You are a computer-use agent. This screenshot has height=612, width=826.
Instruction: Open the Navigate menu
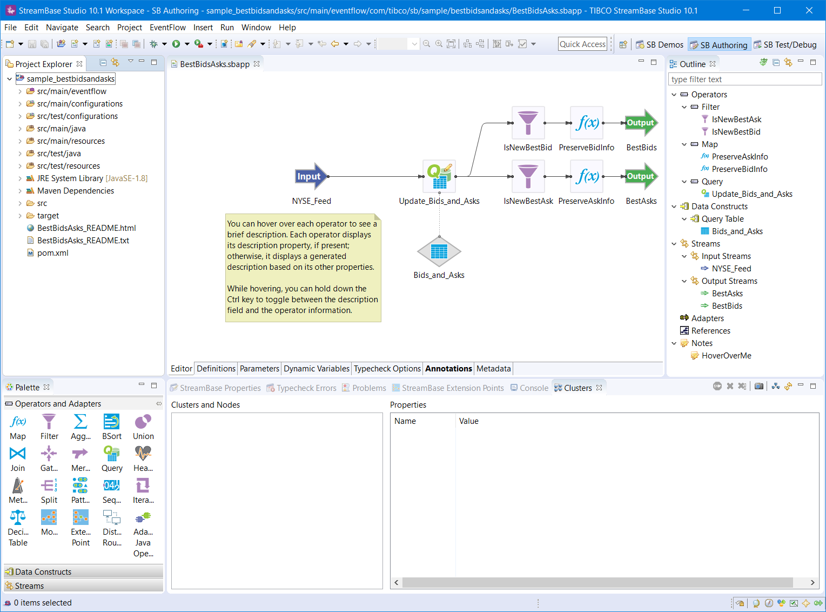click(x=62, y=28)
